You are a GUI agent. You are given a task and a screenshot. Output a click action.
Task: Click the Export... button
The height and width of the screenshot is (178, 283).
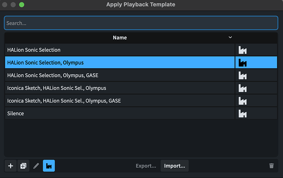[x=146, y=166]
